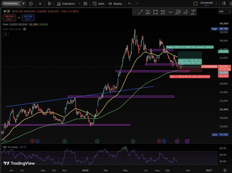
Task: Select the Text drawing tool
Action: tap(193, 12)
